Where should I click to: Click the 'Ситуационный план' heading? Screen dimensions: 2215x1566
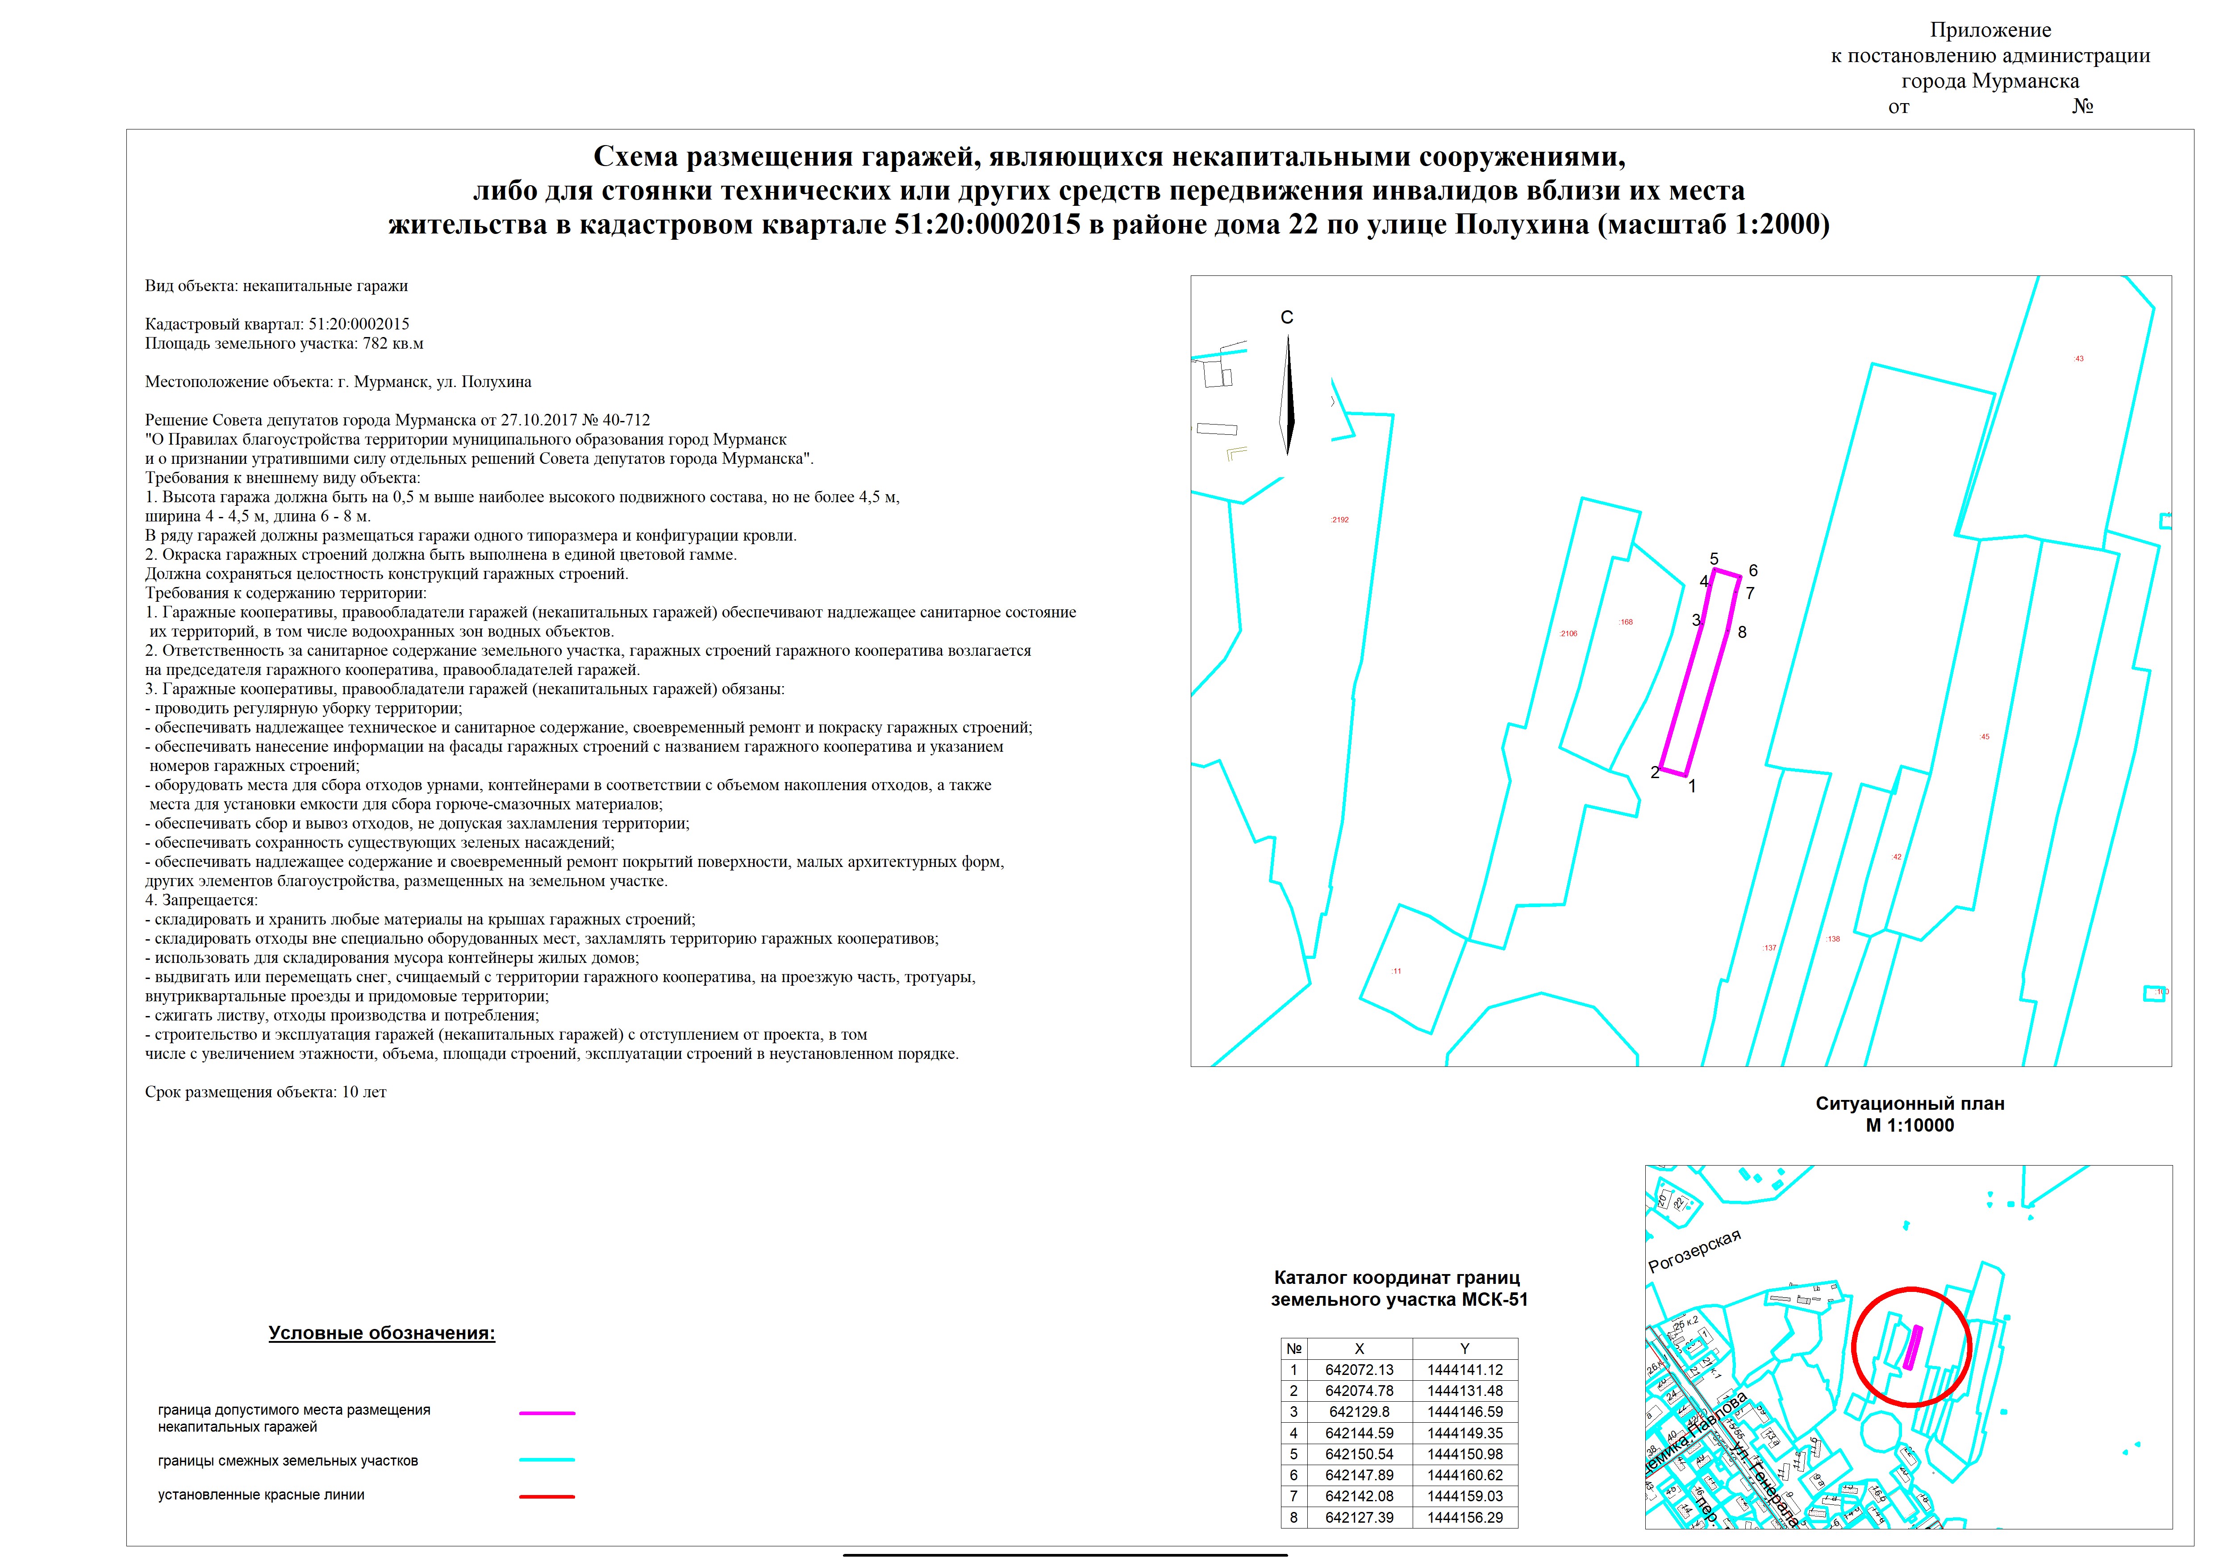pyautogui.click(x=1909, y=1104)
